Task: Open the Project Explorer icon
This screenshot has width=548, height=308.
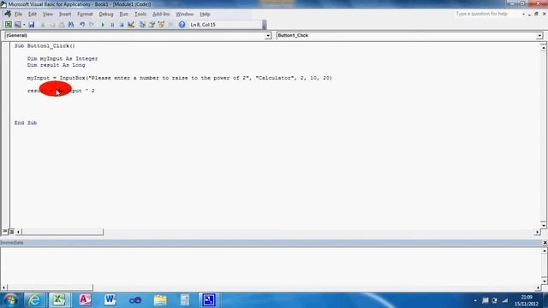Action: [x=142, y=25]
